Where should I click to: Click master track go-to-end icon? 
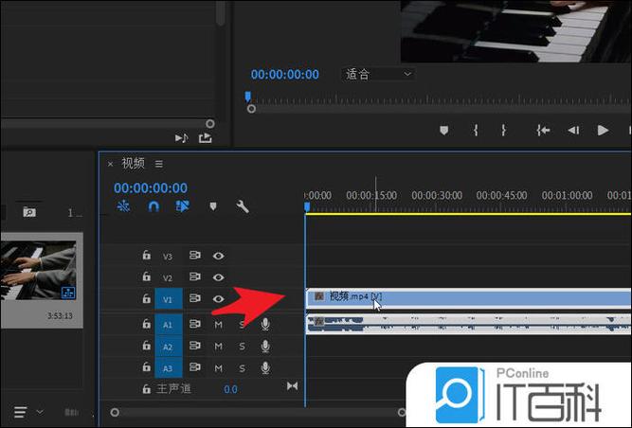tap(292, 386)
